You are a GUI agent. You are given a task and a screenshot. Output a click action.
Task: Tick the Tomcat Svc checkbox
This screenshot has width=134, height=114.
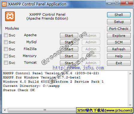point(6,63)
